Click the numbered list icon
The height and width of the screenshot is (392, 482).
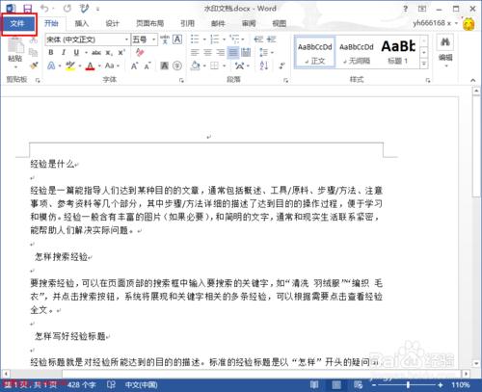coord(214,39)
